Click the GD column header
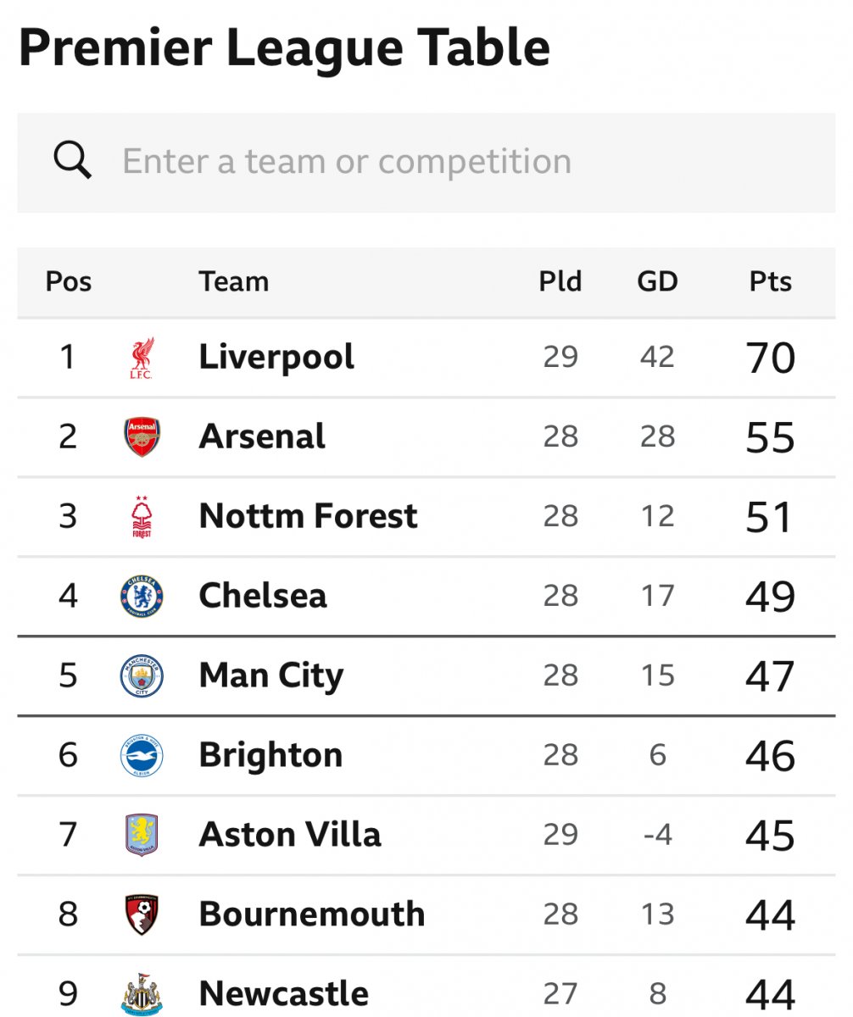The height and width of the screenshot is (1017, 853). tap(658, 282)
